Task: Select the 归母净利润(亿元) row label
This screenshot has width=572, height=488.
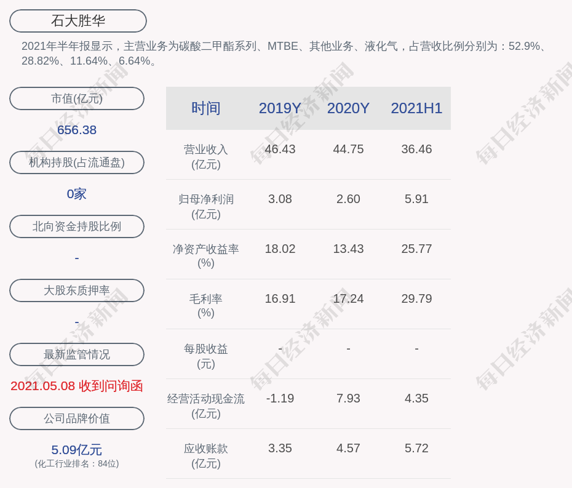Action: pos(205,206)
